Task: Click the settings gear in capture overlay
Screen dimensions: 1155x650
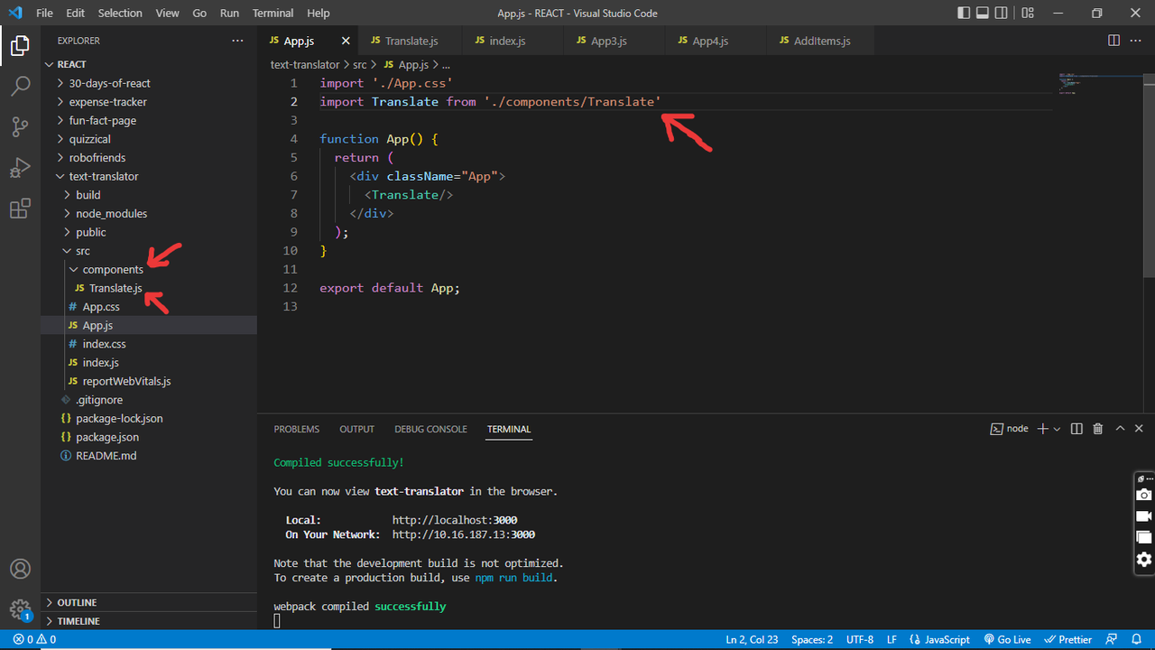Action: 1144,560
